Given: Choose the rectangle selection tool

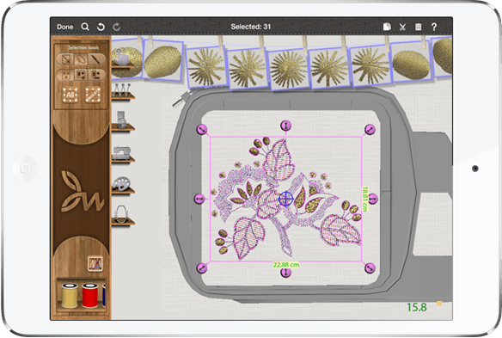Looking at the screenshot, I should point(66,59).
